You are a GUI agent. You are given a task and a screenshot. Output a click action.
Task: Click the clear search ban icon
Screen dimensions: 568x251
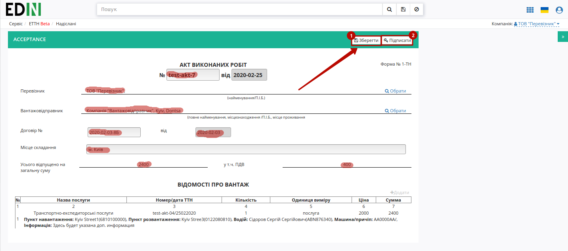click(x=417, y=9)
